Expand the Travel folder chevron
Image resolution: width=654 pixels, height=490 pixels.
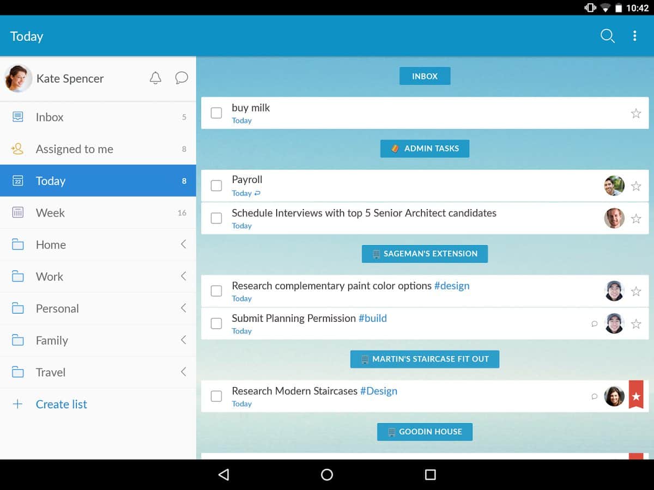tap(184, 372)
